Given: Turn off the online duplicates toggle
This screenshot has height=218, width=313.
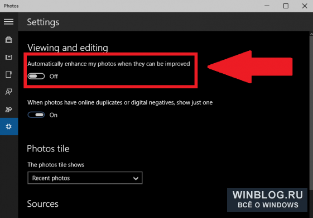Looking at the screenshot, I should 36,115.
